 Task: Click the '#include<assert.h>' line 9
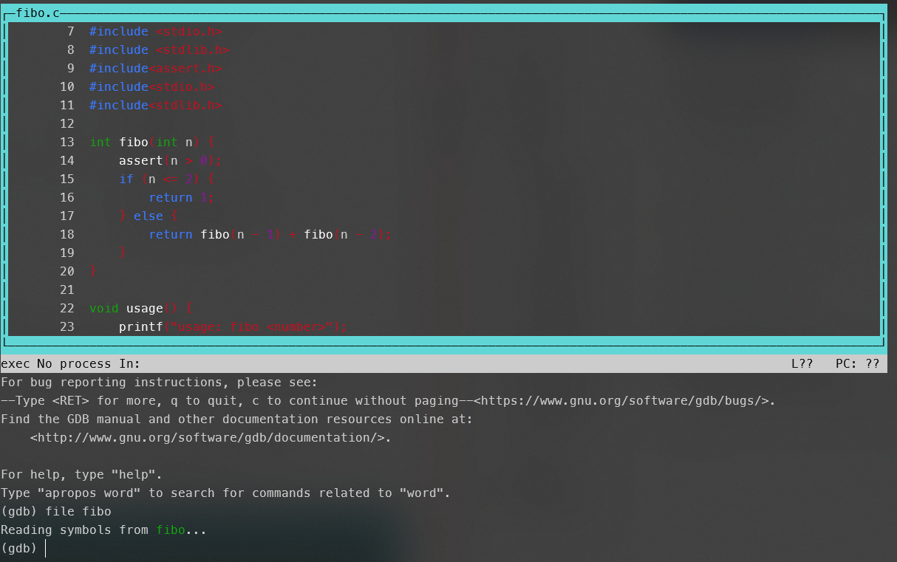[x=155, y=69]
